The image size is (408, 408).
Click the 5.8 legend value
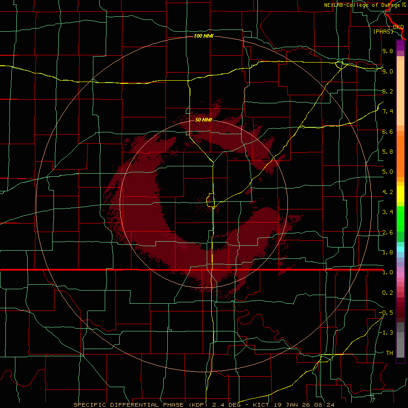pyautogui.click(x=388, y=152)
